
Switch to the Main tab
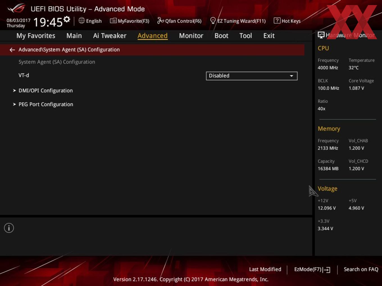(74, 36)
